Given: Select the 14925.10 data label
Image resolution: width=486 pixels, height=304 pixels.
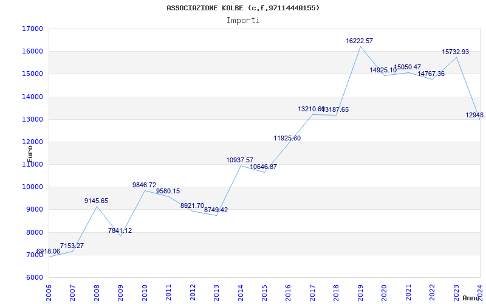Looking at the screenshot, I should (383, 70).
